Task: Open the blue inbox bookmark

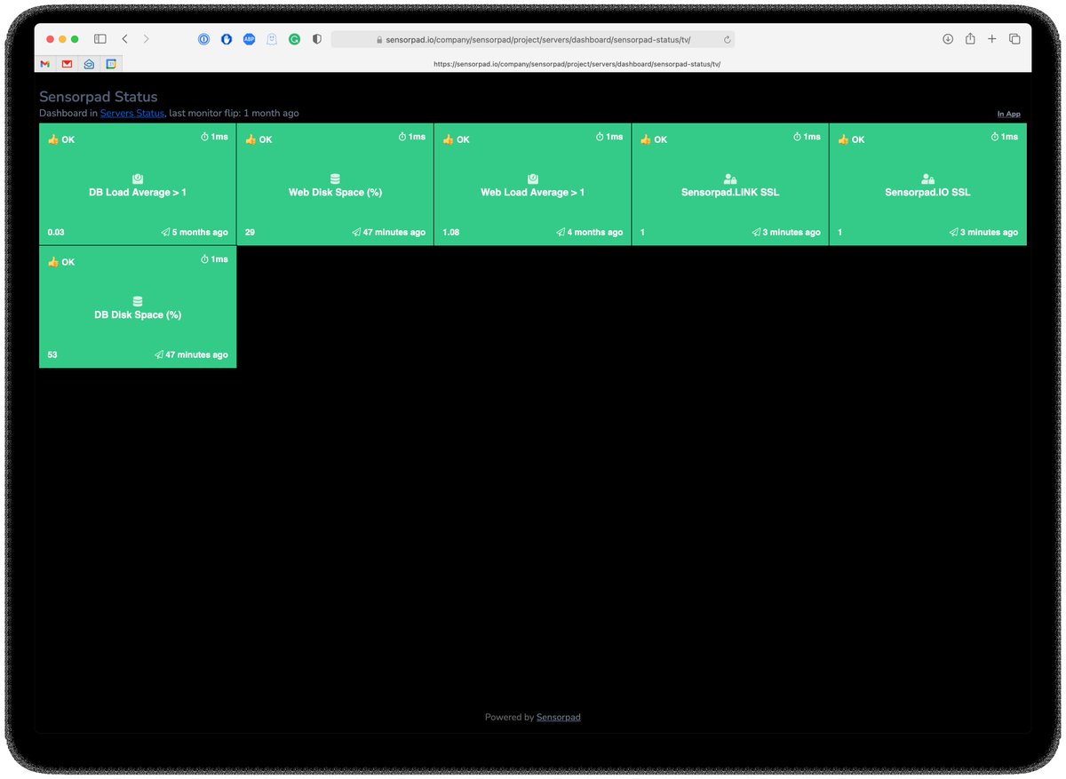Action: click(89, 64)
